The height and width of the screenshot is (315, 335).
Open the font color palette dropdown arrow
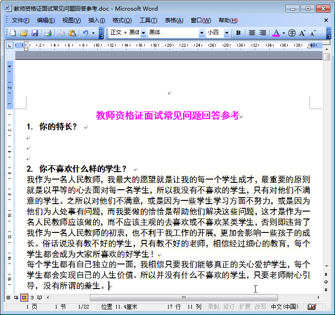[284, 33]
